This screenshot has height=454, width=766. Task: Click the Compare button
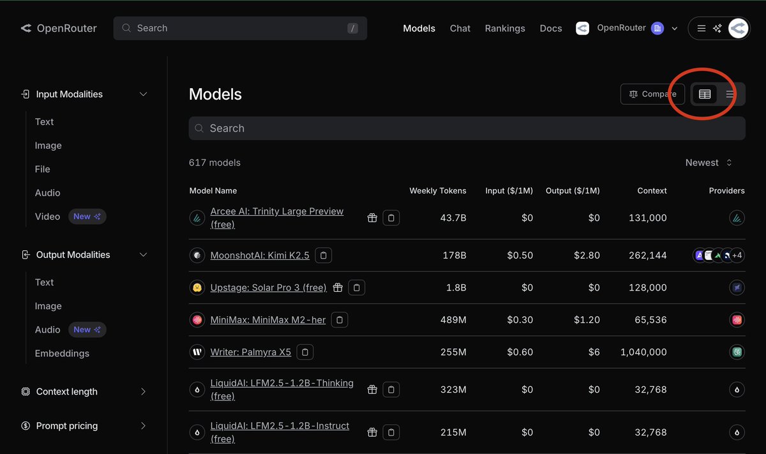click(x=652, y=94)
